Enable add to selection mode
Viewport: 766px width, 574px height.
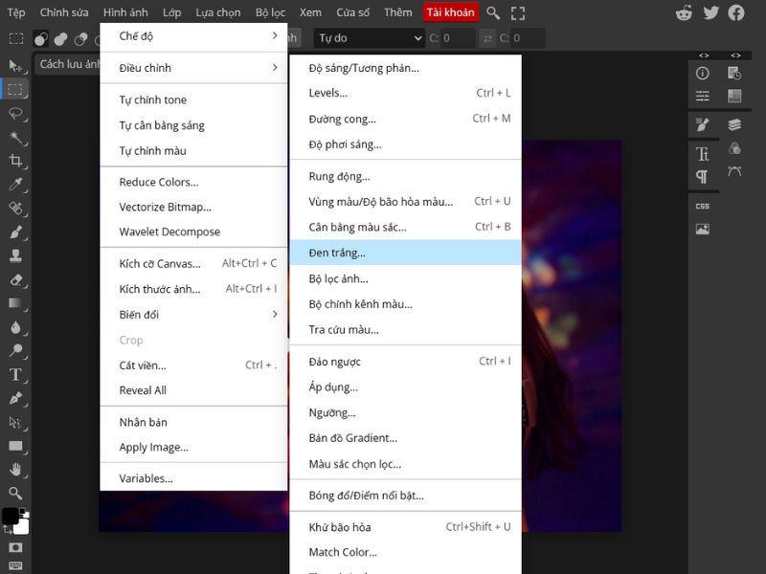point(60,38)
